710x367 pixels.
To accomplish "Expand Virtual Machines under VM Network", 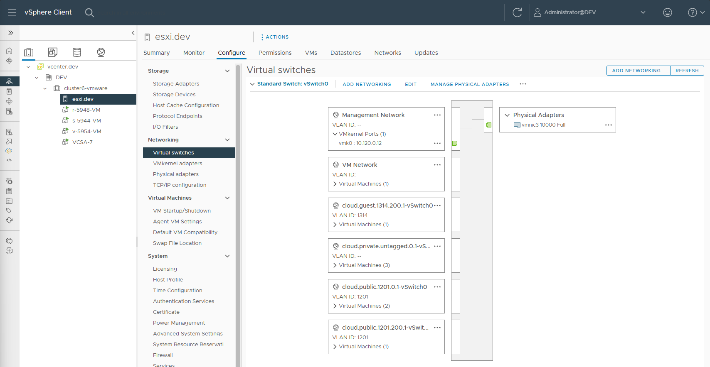I will pos(335,184).
